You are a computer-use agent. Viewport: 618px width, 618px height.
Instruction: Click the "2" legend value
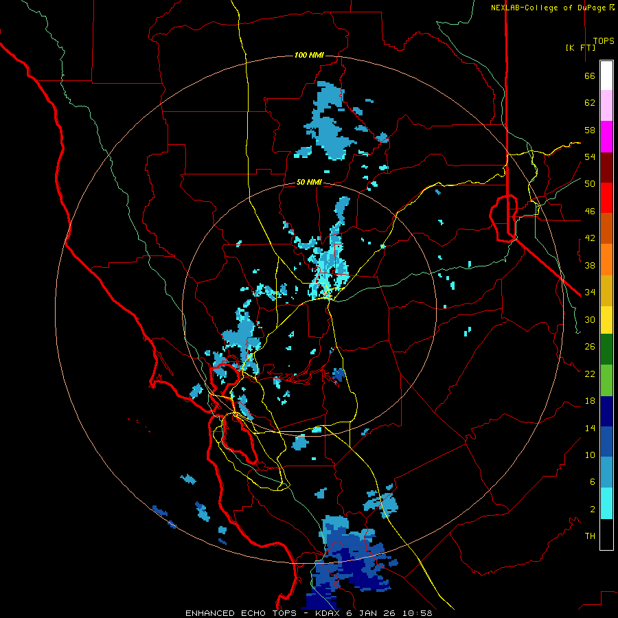tap(593, 510)
